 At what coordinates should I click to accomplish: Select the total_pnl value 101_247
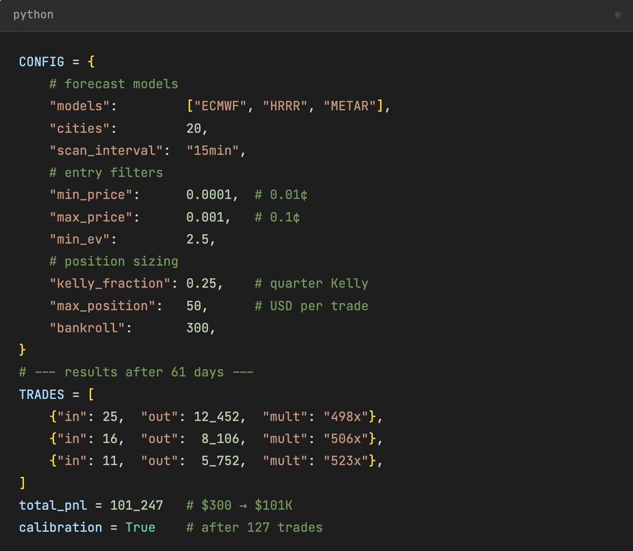137,505
